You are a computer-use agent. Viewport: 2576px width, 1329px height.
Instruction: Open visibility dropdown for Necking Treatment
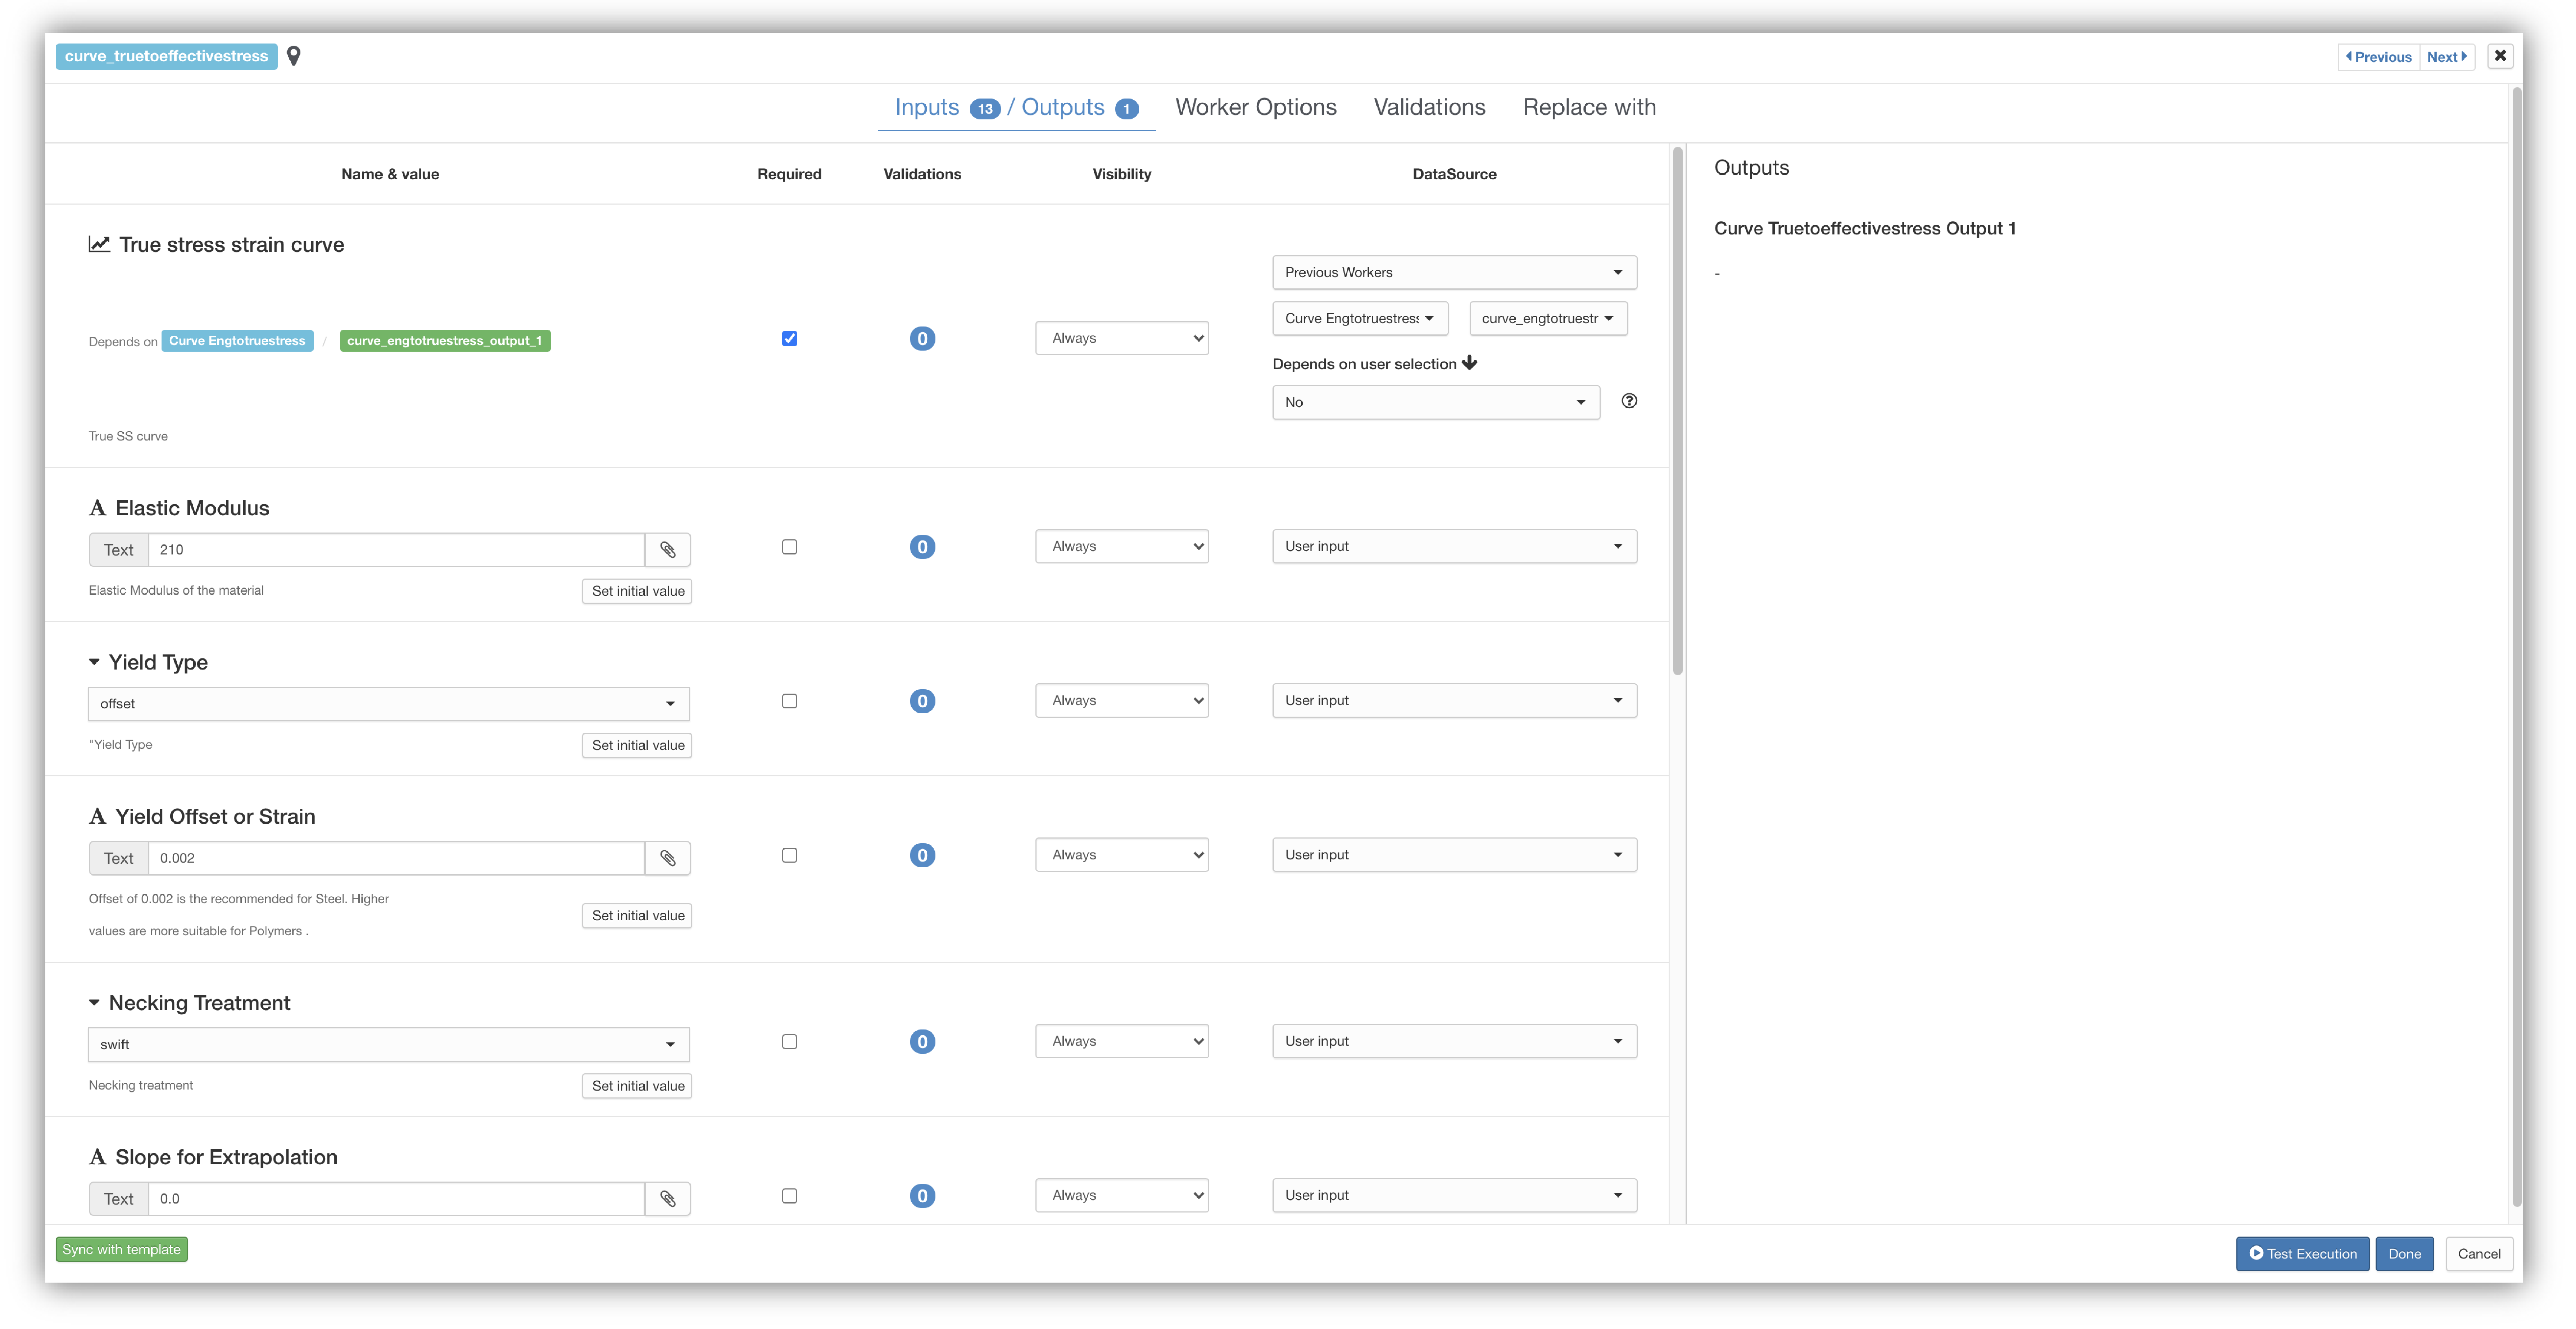tap(1122, 1041)
